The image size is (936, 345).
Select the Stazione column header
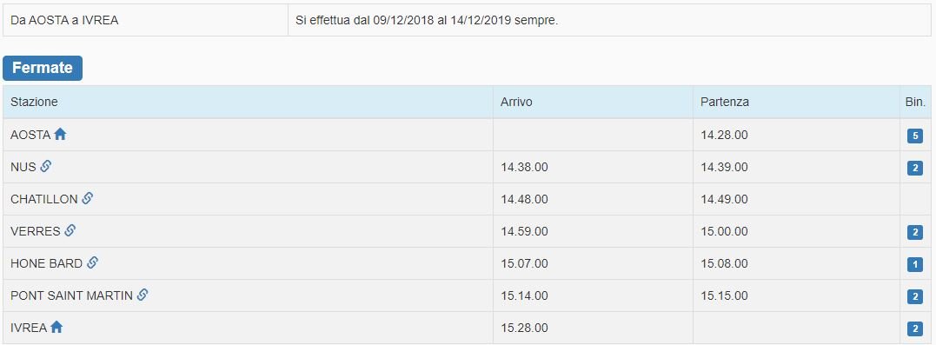click(x=34, y=102)
